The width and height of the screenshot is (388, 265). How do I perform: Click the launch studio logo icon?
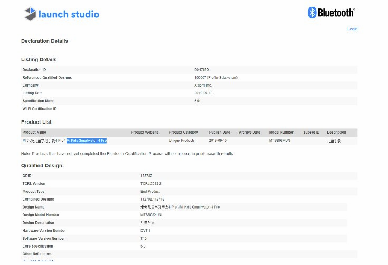click(x=30, y=14)
